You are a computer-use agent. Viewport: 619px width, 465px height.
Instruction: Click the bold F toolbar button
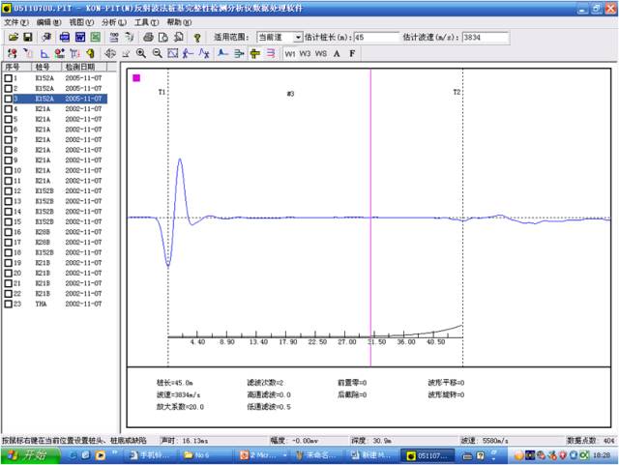(x=352, y=54)
